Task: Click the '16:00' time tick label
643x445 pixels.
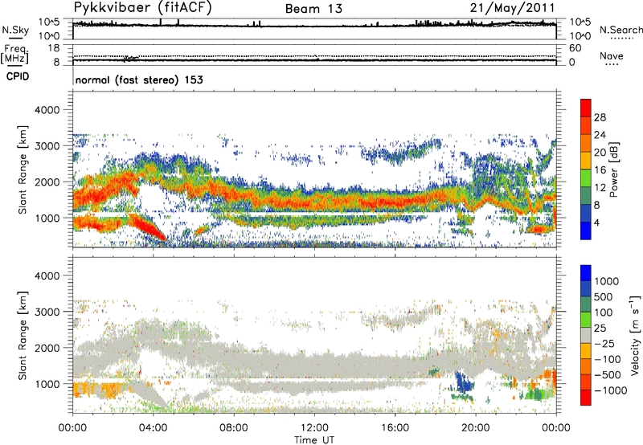Action: point(395,428)
